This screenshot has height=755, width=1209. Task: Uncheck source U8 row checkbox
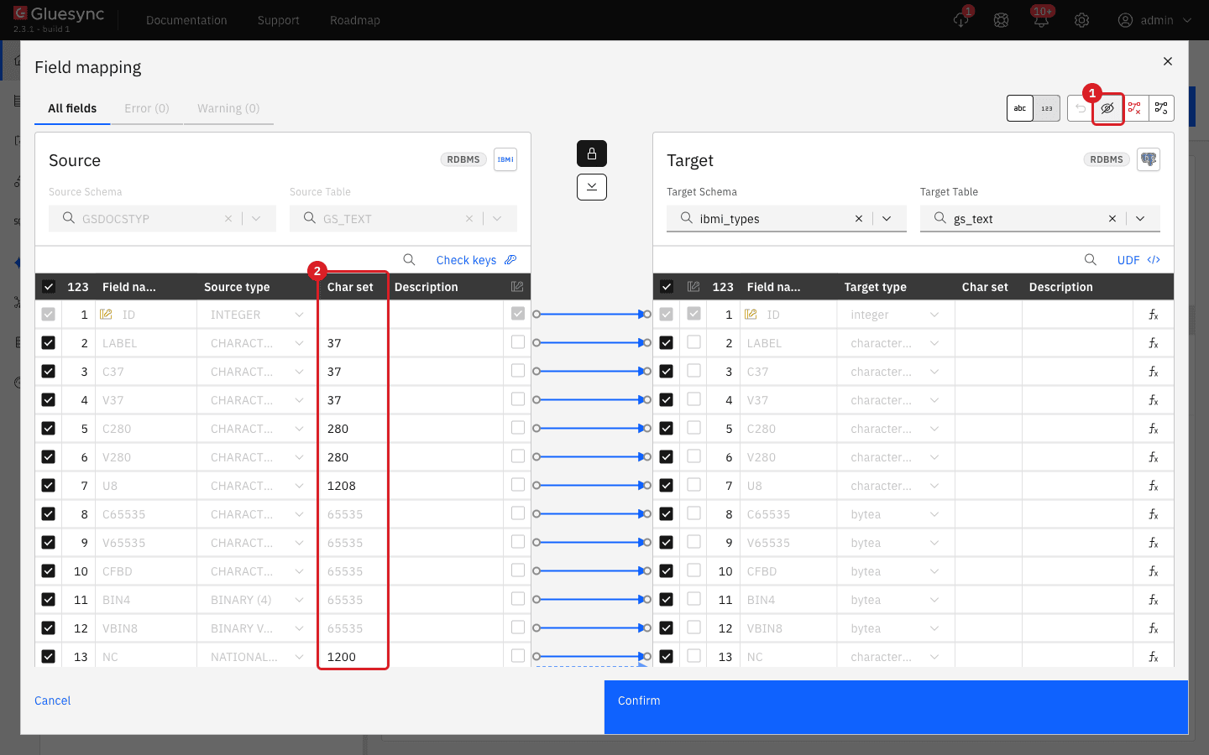[49, 486]
